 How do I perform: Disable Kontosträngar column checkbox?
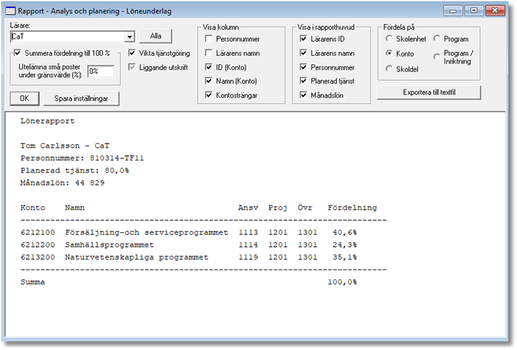tap(210, 95)
